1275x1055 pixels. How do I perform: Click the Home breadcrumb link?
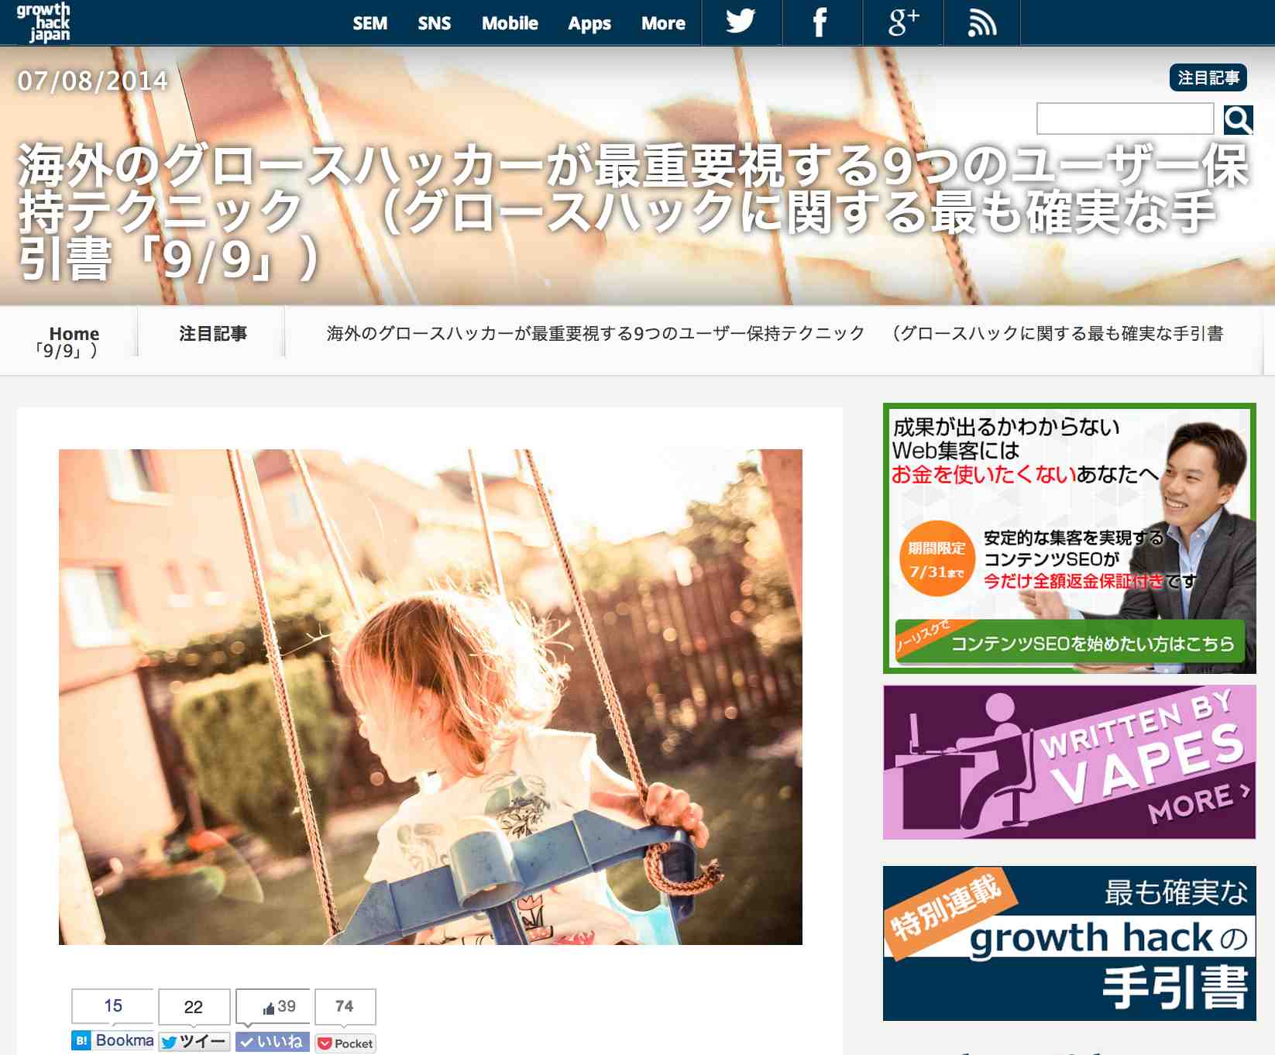click(x=74, y=334)
